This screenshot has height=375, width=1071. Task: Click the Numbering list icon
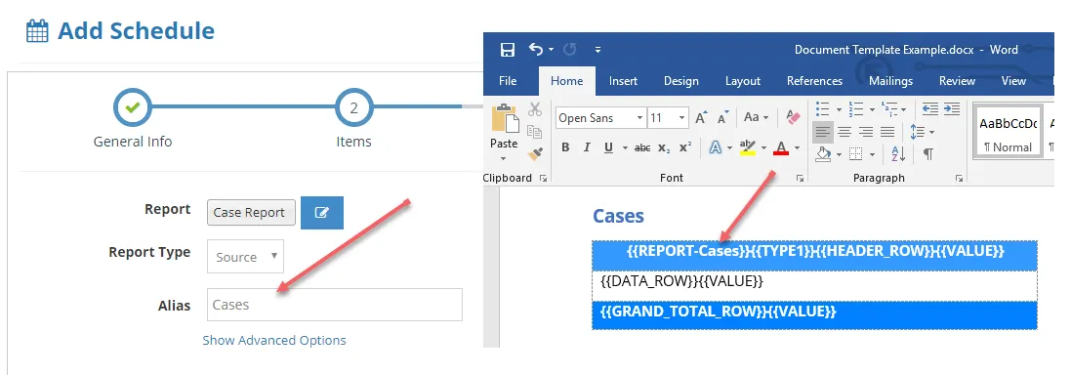[855, 109]
